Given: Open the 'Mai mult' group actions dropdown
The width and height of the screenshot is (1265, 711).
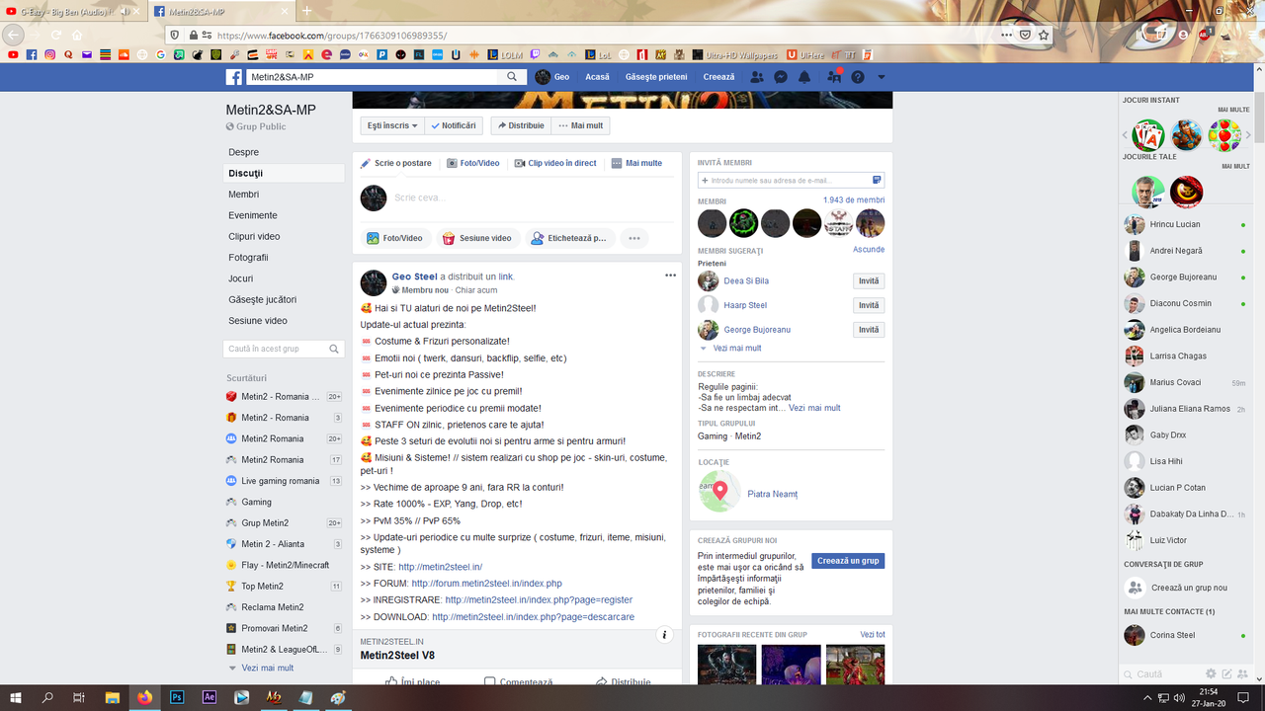Looking at the screenshot, I should click(x=579, y=125).
